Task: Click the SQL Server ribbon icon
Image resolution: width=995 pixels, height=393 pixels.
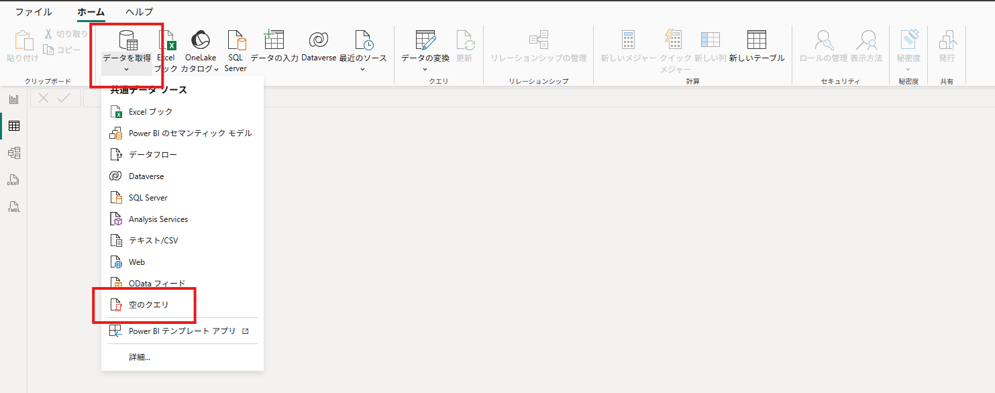Action: (236, 40)
